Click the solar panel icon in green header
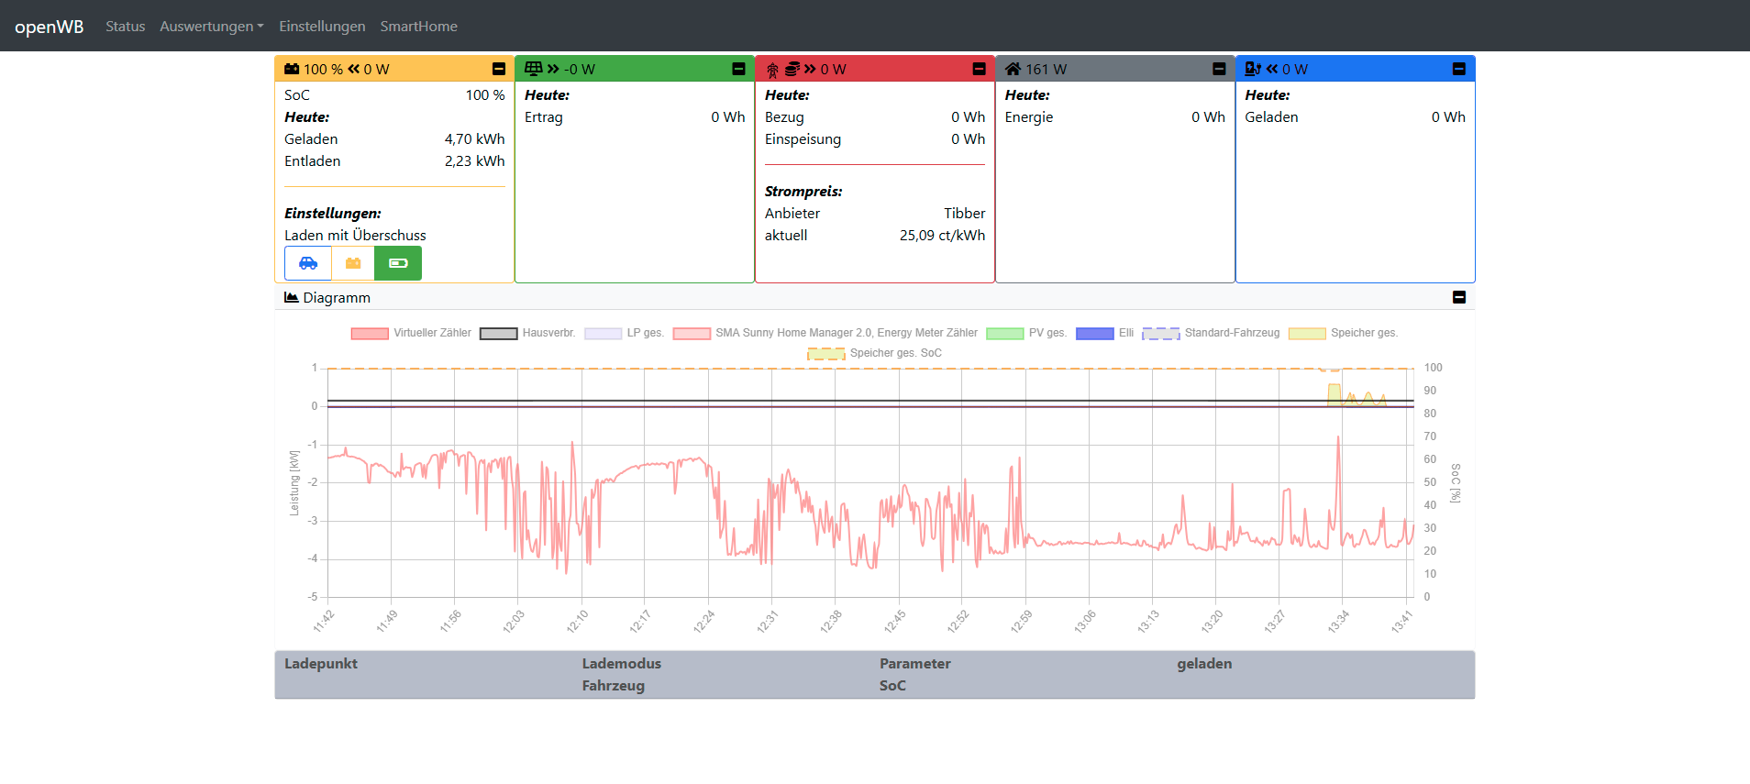 (534, 69)
